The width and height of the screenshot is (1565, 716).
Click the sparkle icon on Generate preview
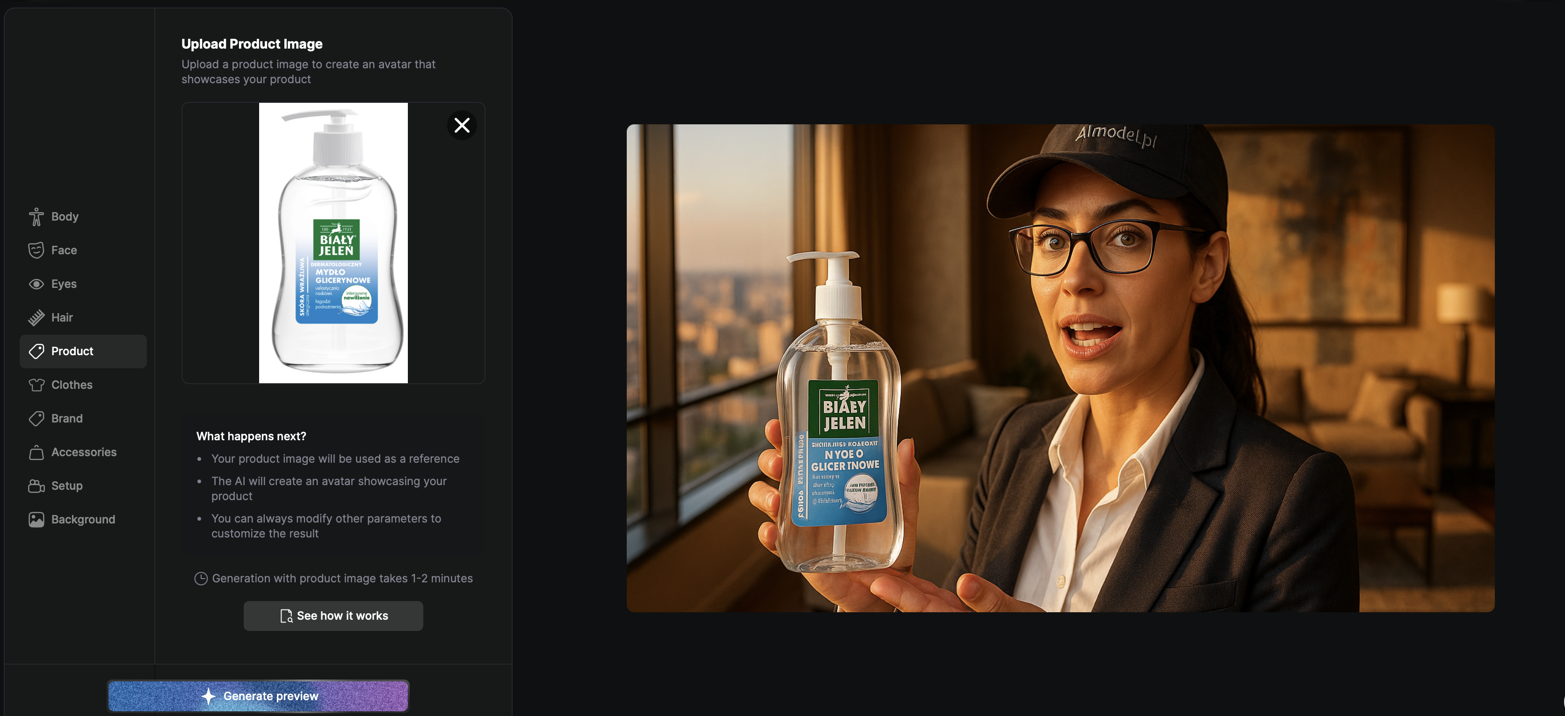(209, 696)
